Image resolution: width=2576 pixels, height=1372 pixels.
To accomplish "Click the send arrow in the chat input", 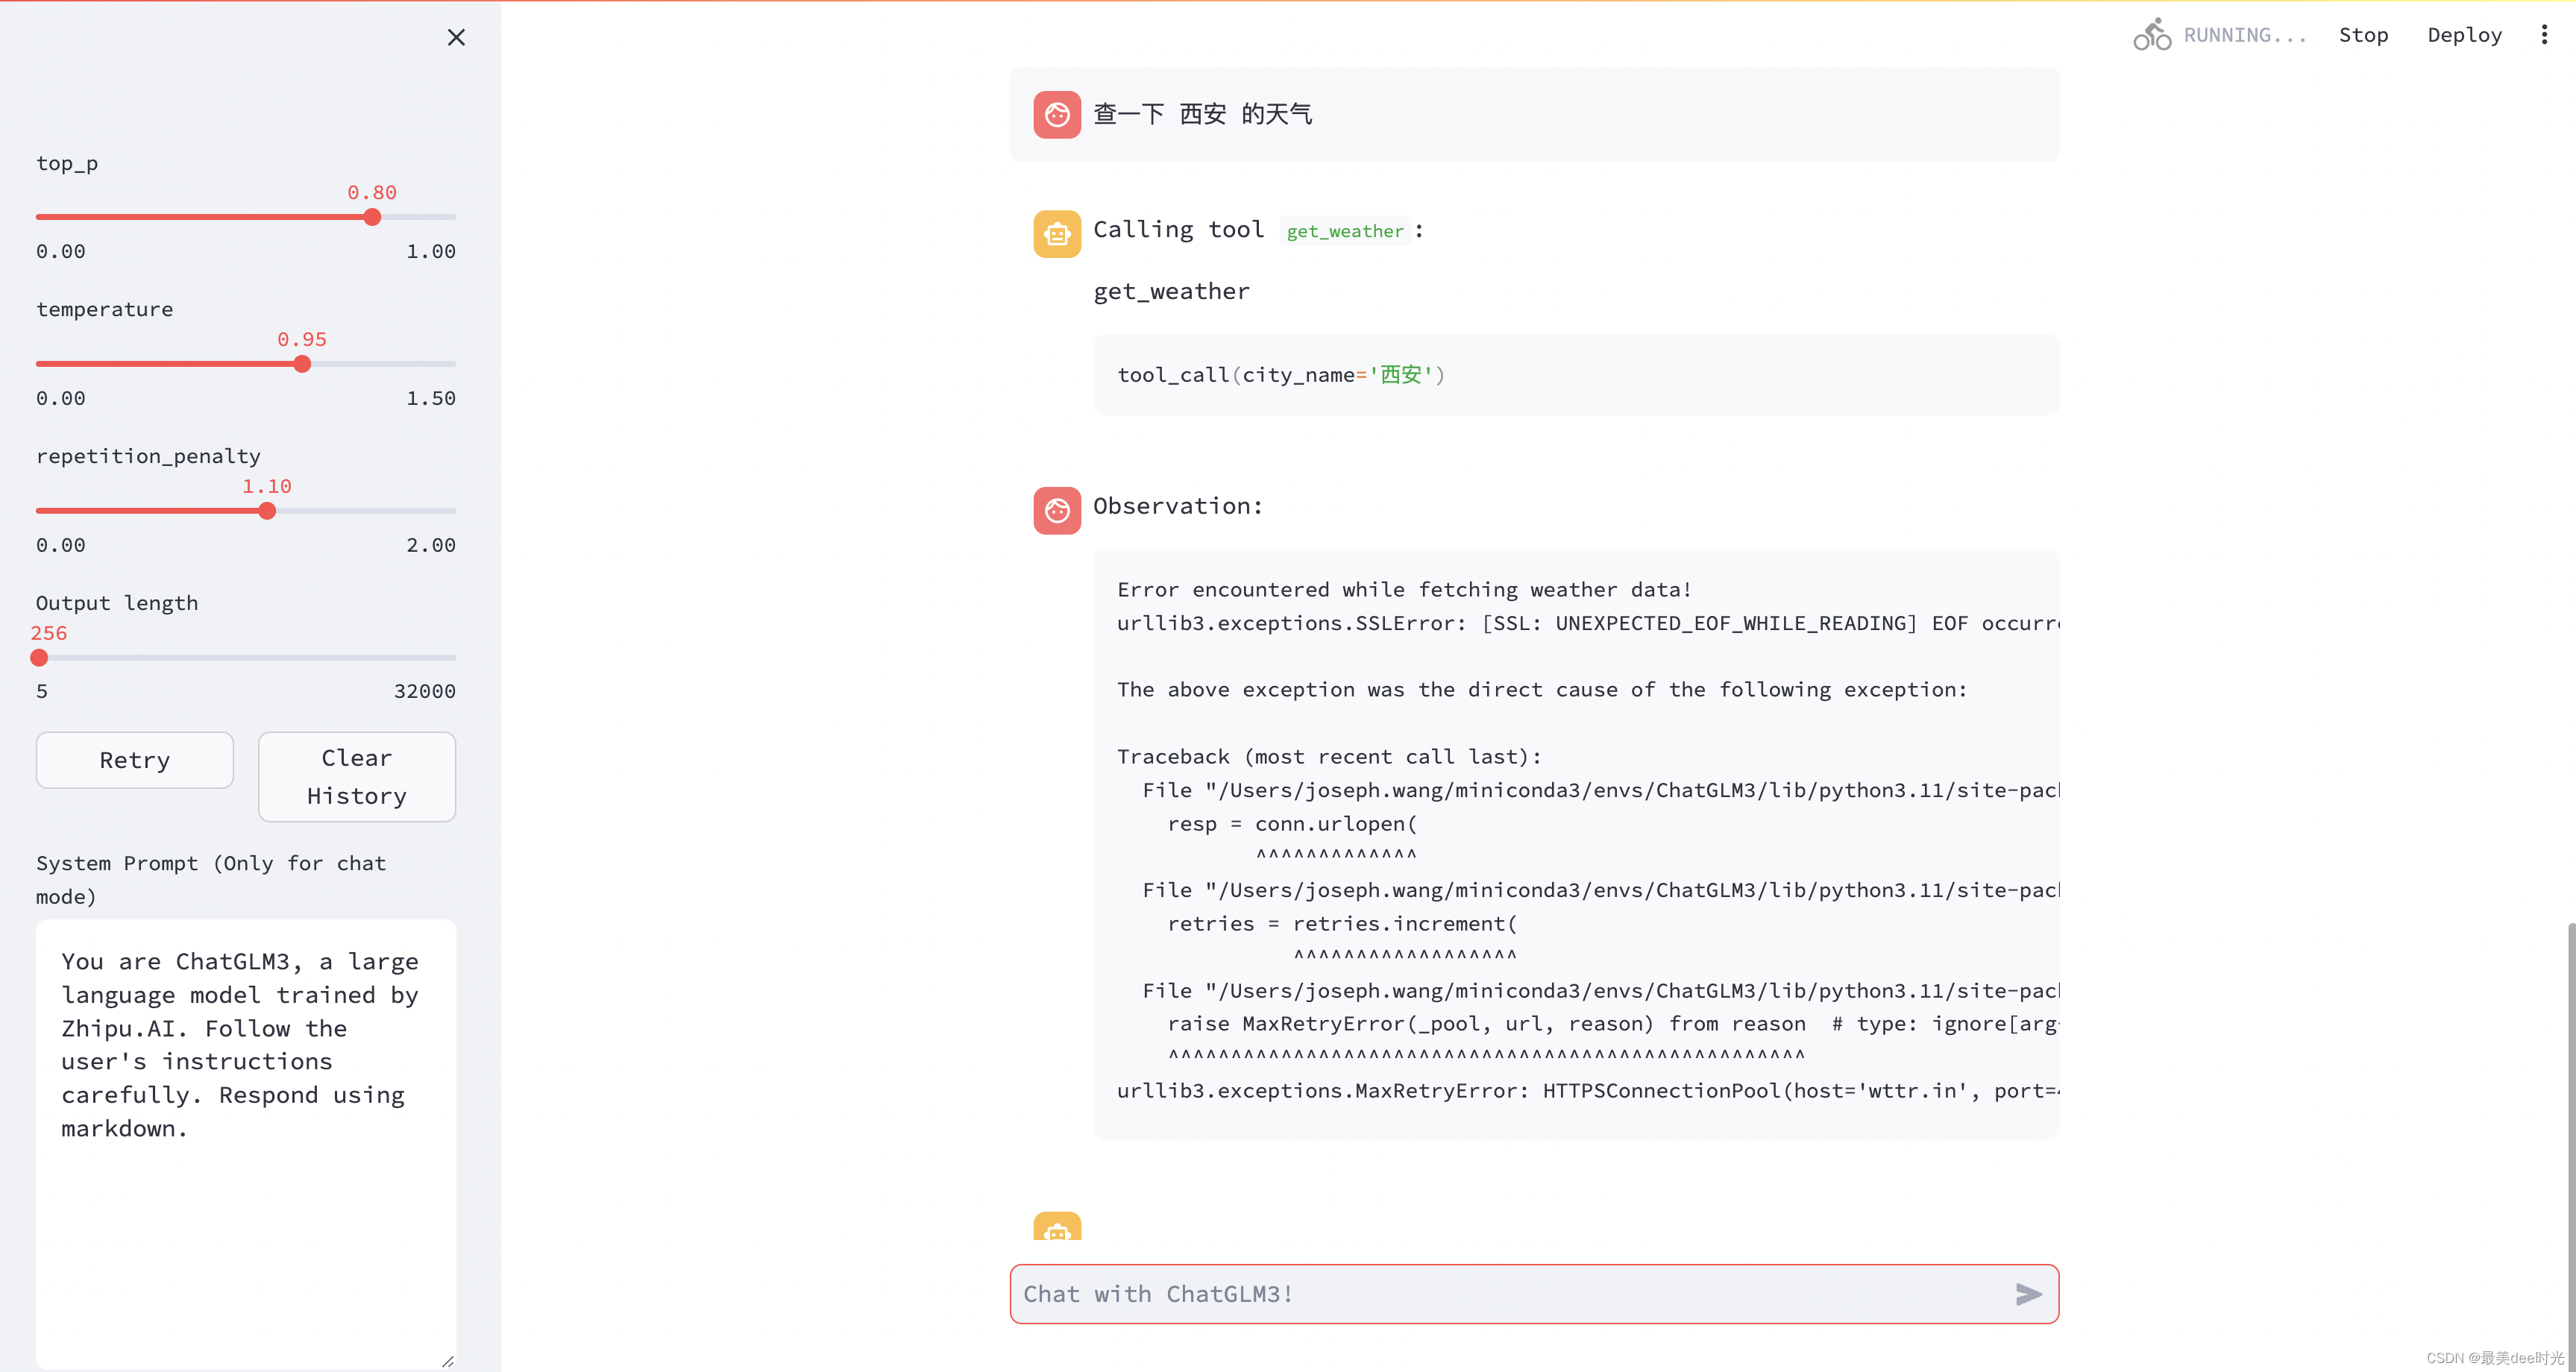I will click(x=2028, y=1294).
